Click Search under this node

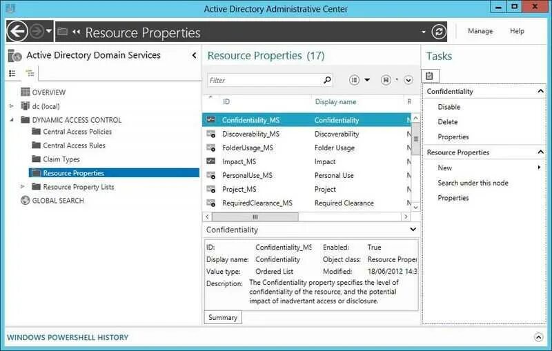(473, 183)
